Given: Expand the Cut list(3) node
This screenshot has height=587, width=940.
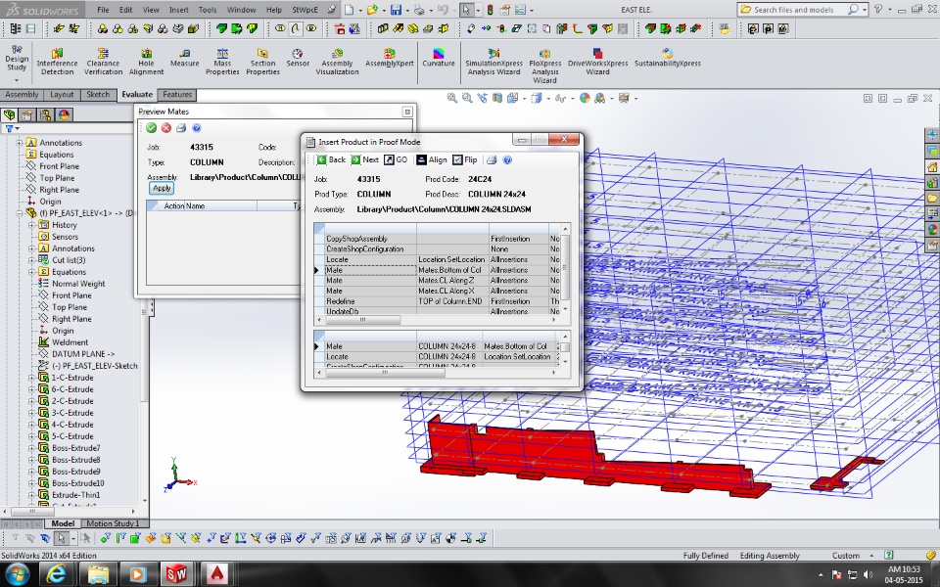Looking at the screenshot, I should pyautogui.click(x=31, y=260).
